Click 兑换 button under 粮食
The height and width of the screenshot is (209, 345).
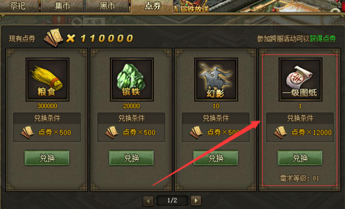point(47,158)
